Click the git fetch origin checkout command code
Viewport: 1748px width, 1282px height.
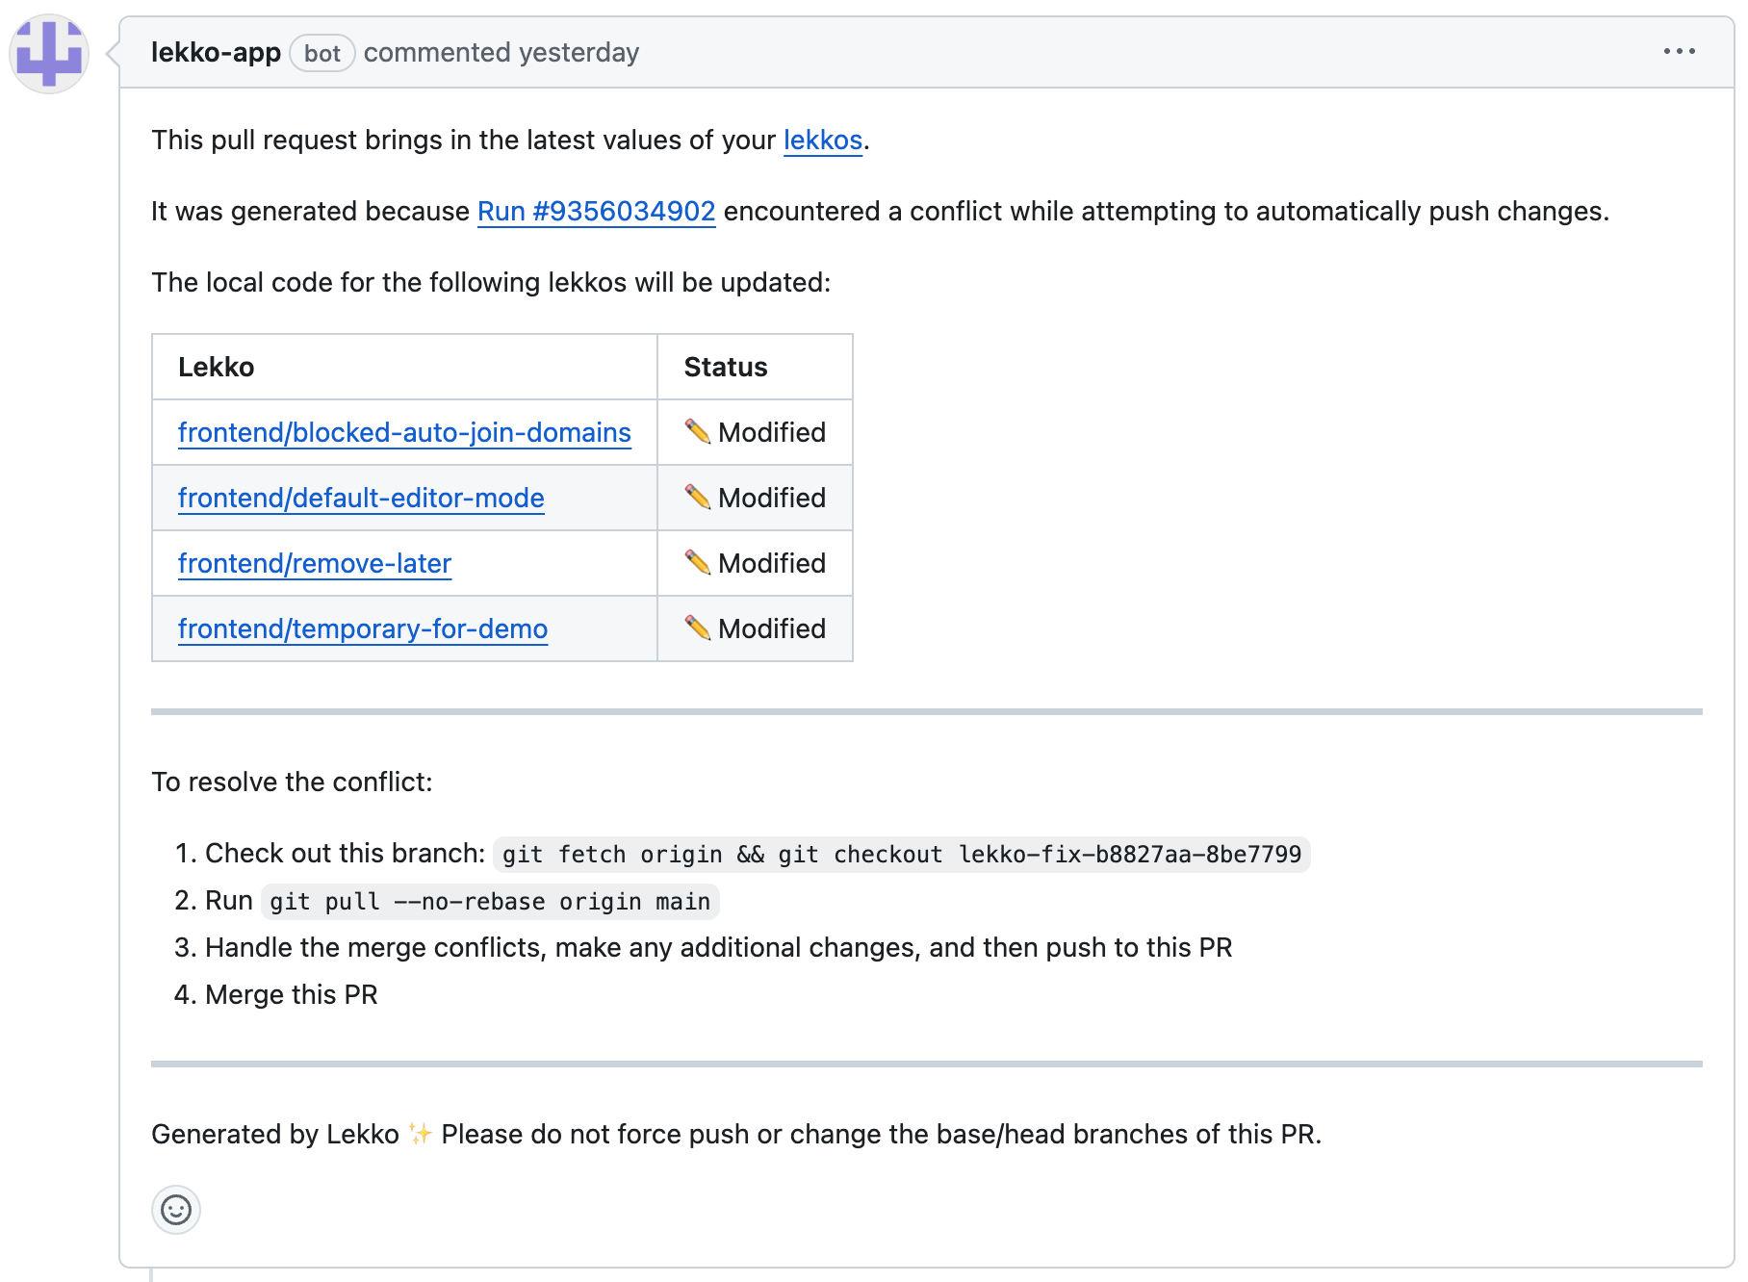902,855
